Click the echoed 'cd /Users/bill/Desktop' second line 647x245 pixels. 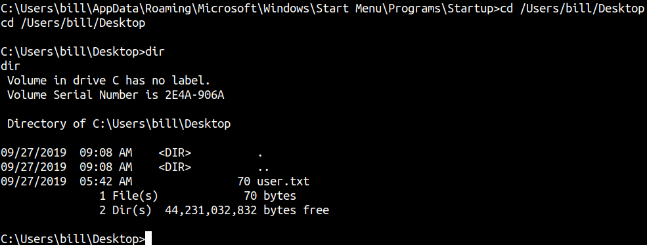(x=73, y=24)
